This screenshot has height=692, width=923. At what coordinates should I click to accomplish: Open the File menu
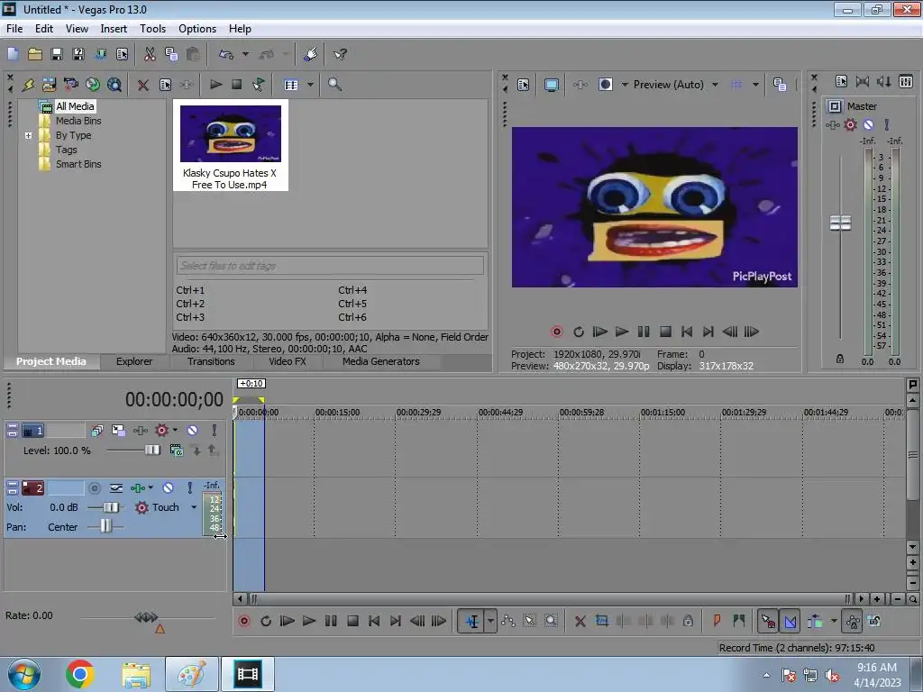pos(14,29)
